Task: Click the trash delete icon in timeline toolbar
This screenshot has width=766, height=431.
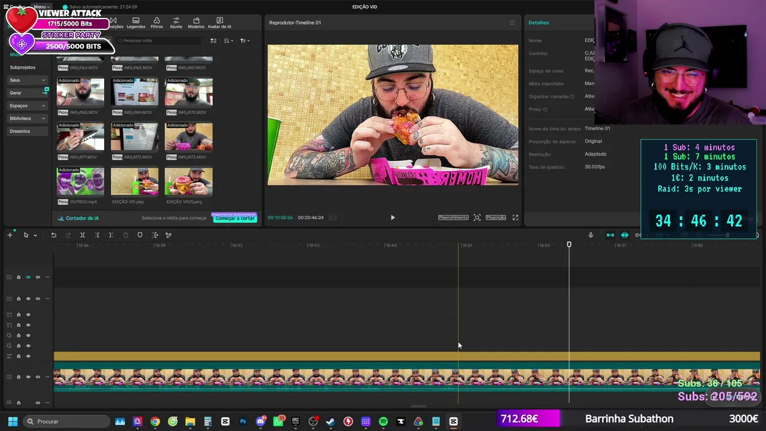Action: point(126,235)
